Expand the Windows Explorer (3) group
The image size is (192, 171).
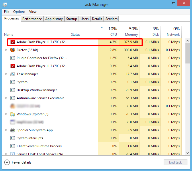[x=6, y=114]
